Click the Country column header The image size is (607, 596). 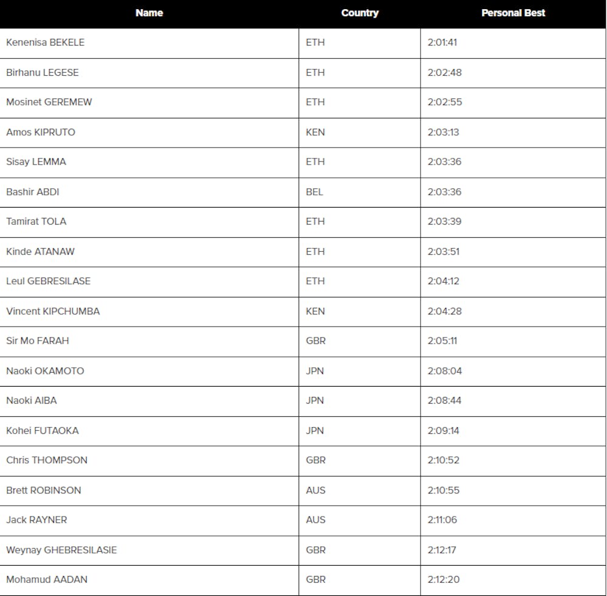click(x=360, y=13)
